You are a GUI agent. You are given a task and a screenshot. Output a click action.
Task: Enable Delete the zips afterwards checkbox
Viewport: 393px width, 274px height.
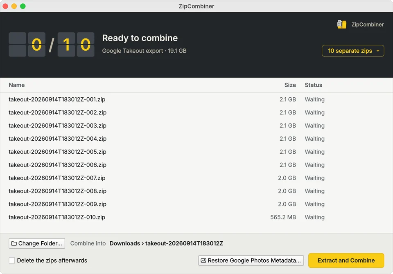[x=12, y=261]
